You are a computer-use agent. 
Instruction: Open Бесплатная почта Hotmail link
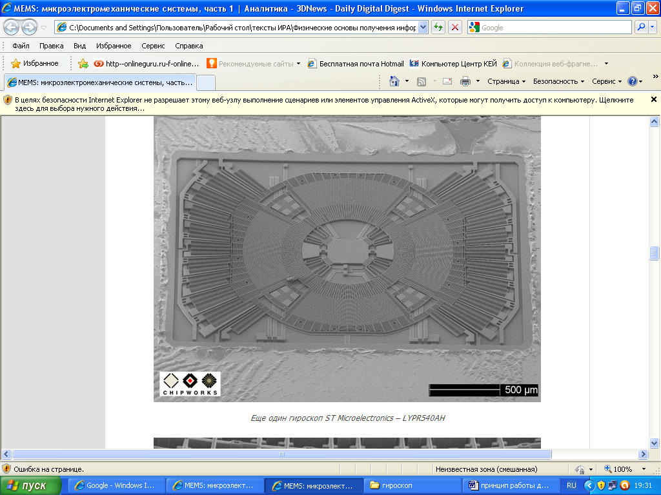tap(356, 64)
